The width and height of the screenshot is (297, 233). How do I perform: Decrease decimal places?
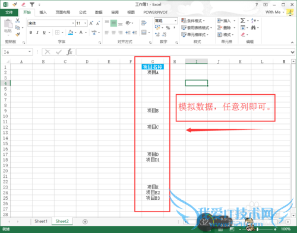point(165,35)
